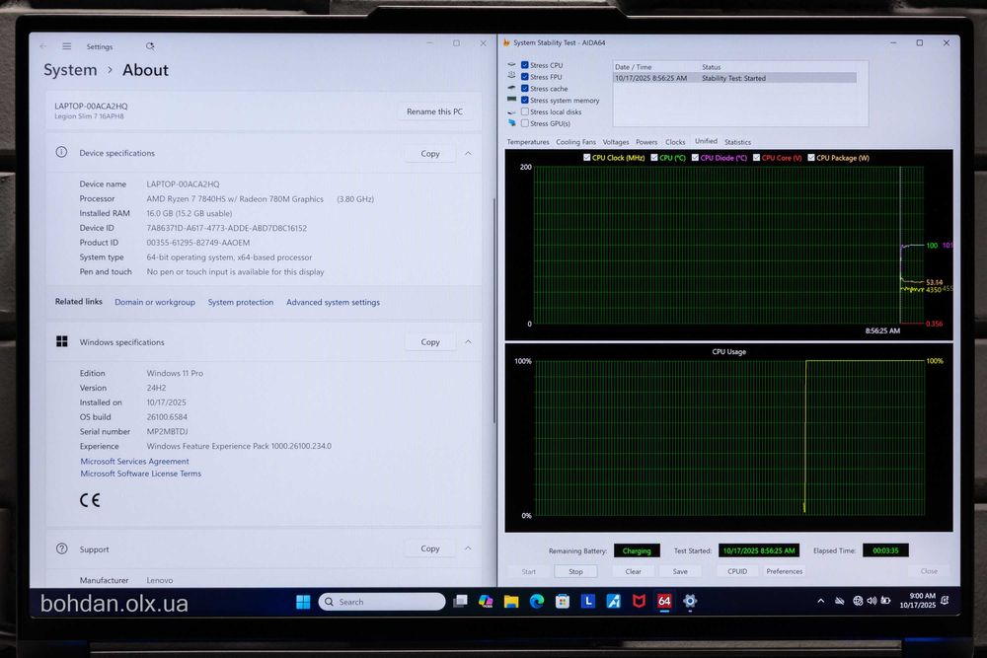
Task: Click the Windows specifications logo icon
Action: [61, 341]
